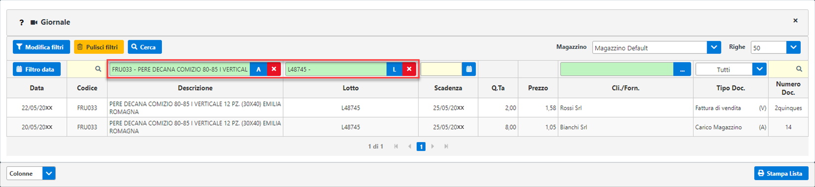The height and width of the screenshot is (187, 815).
Task: Click the Stampa Lista print button
Action: (781, 173)
